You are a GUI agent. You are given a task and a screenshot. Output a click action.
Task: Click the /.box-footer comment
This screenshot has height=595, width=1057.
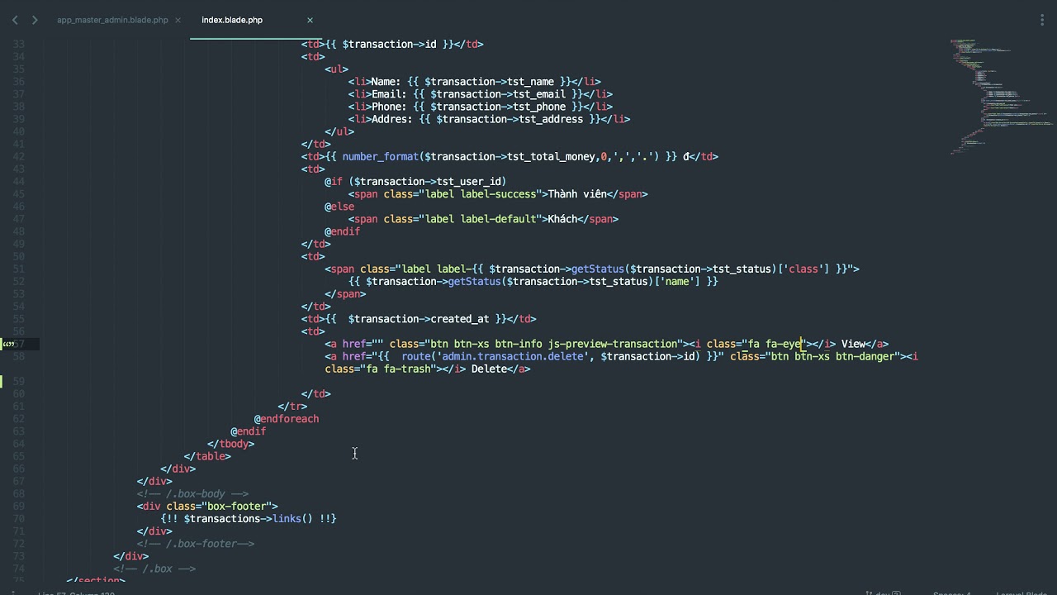point(196,544)
